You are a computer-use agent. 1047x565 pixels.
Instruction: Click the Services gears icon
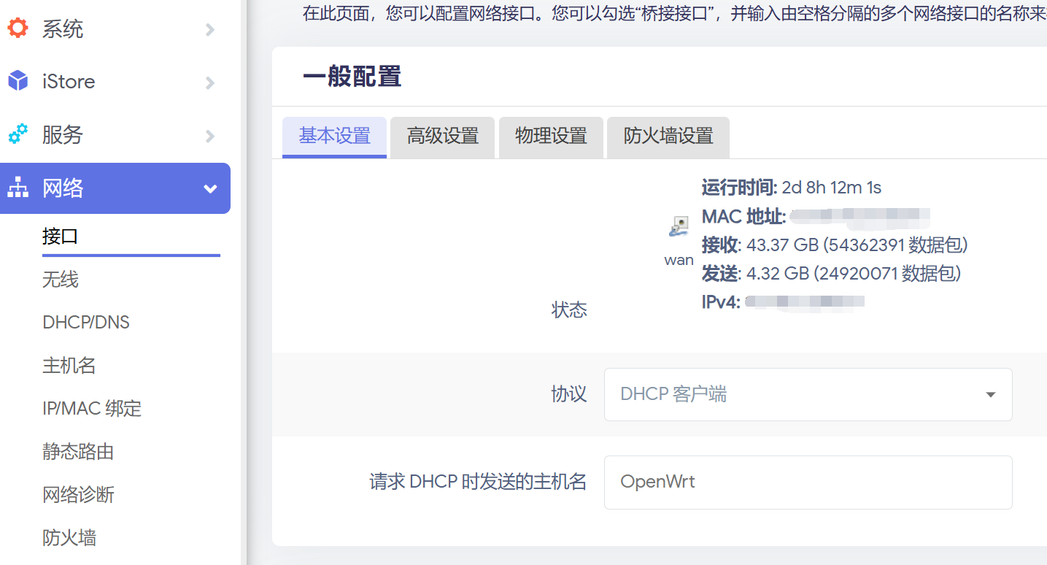point(18,134)
